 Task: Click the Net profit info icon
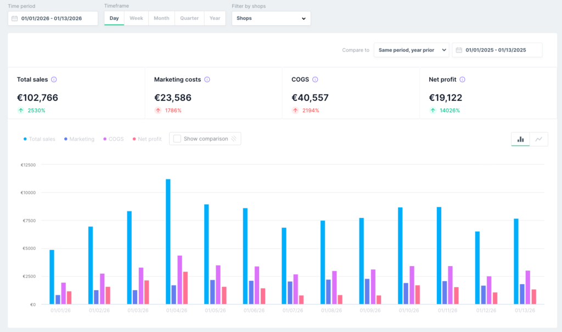(462, 80)
